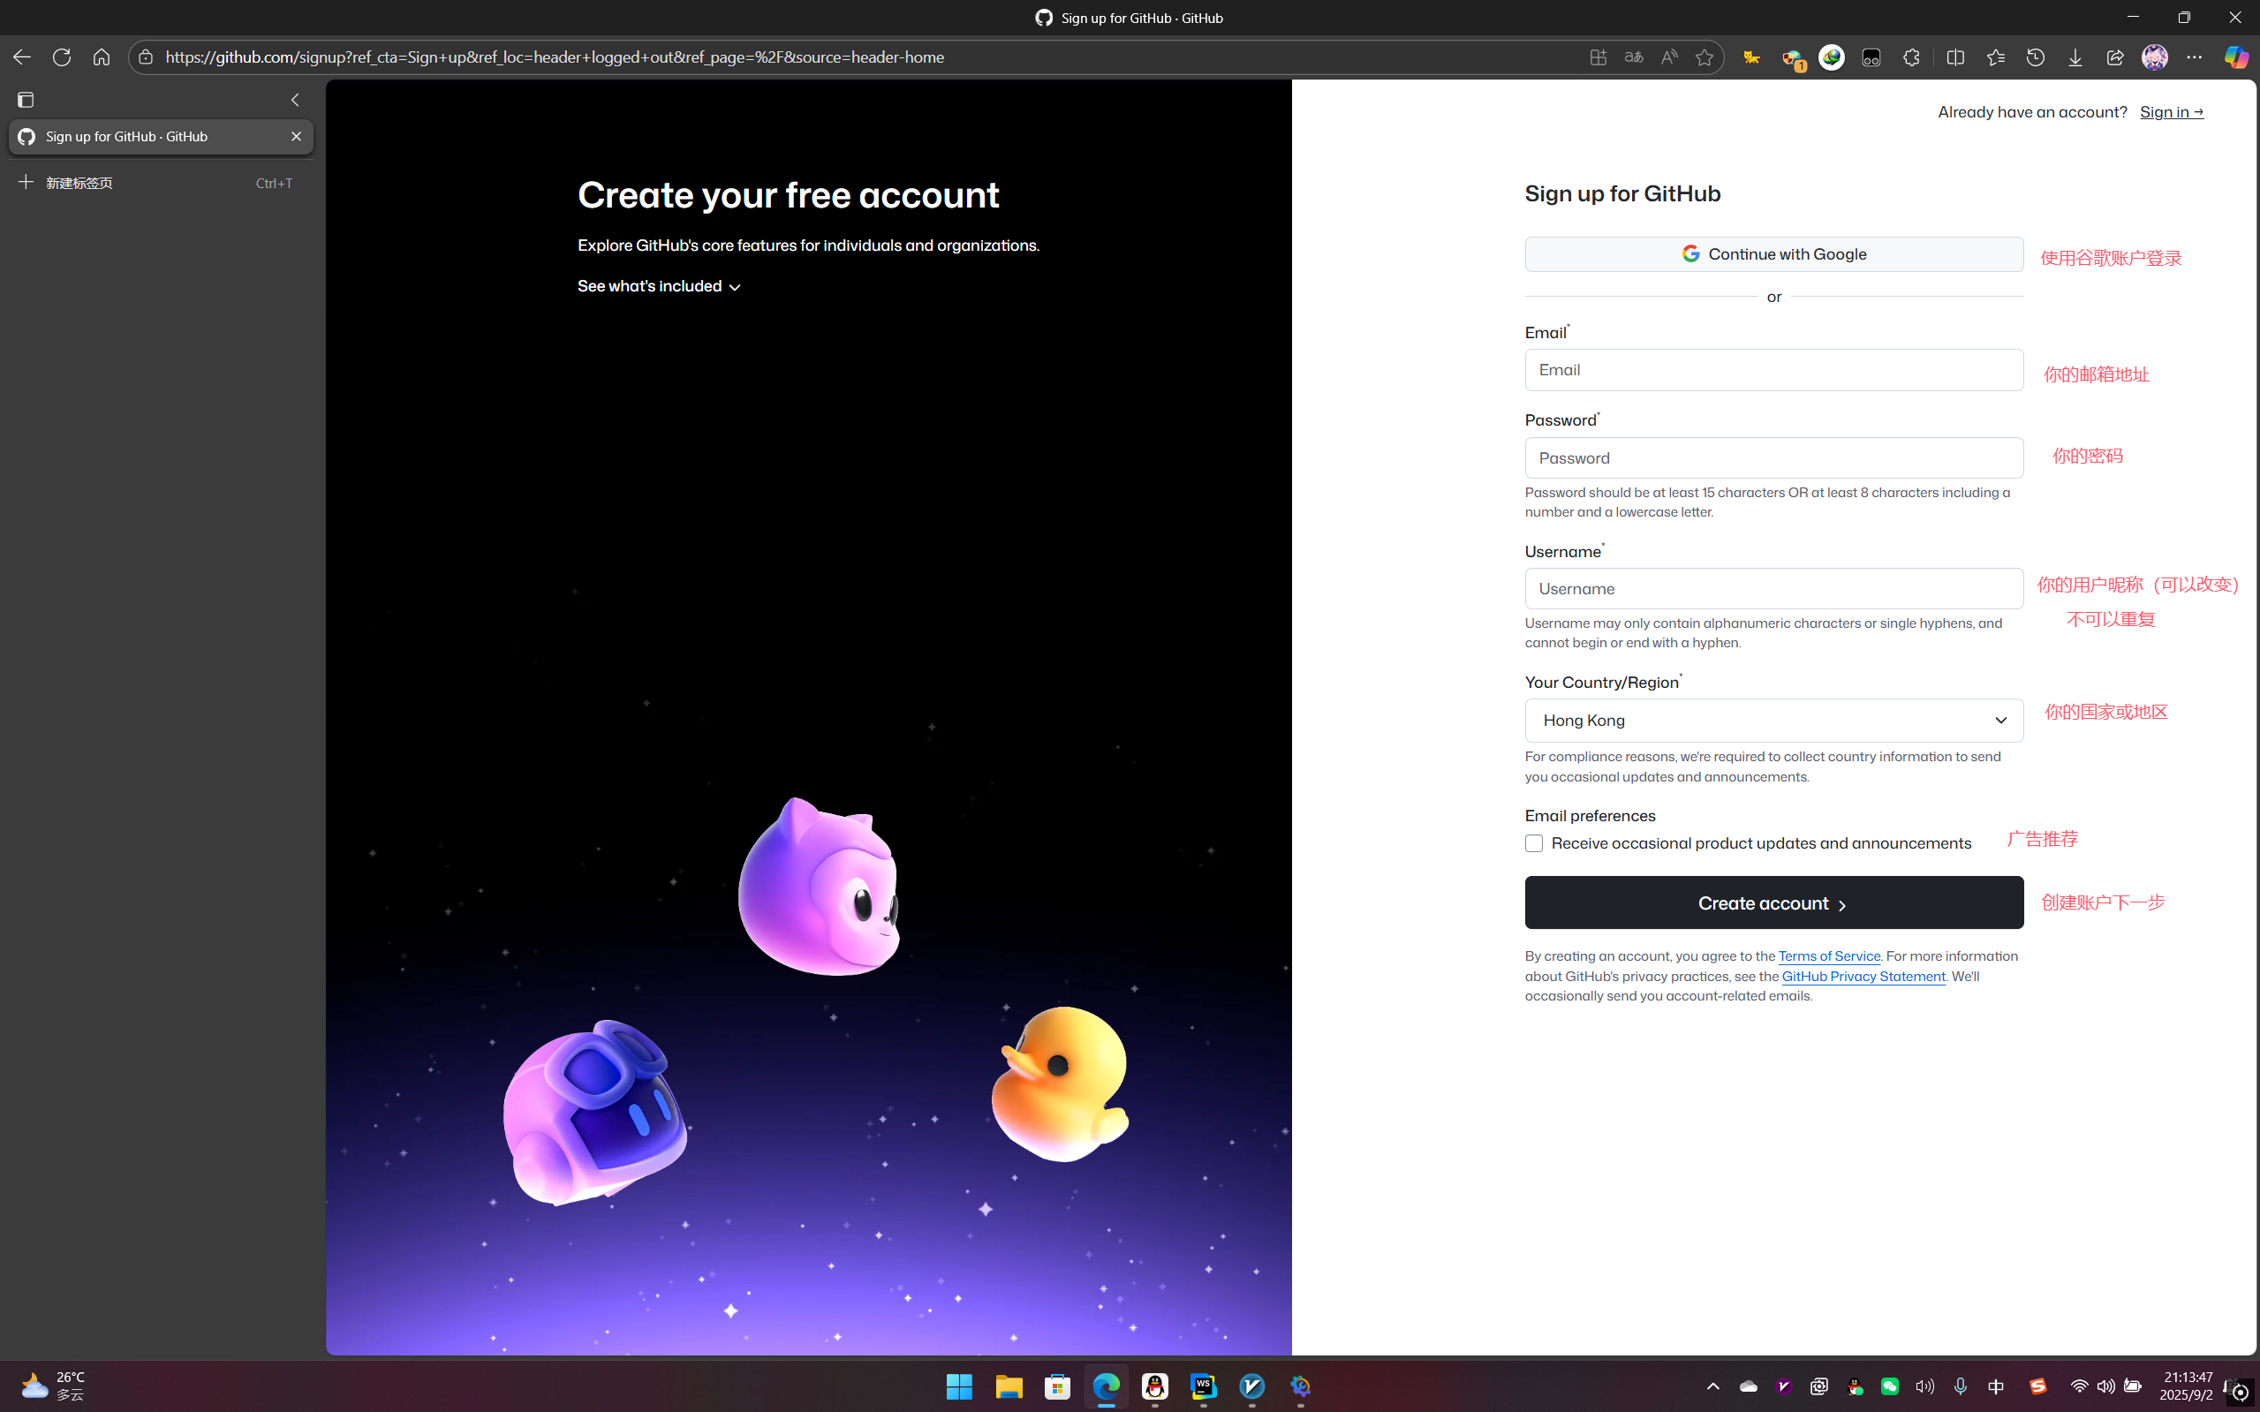Viewport: 2260px width, 1412px height.
Task: Select the Sign up for GitHub tab
Action: coord(161,136)
